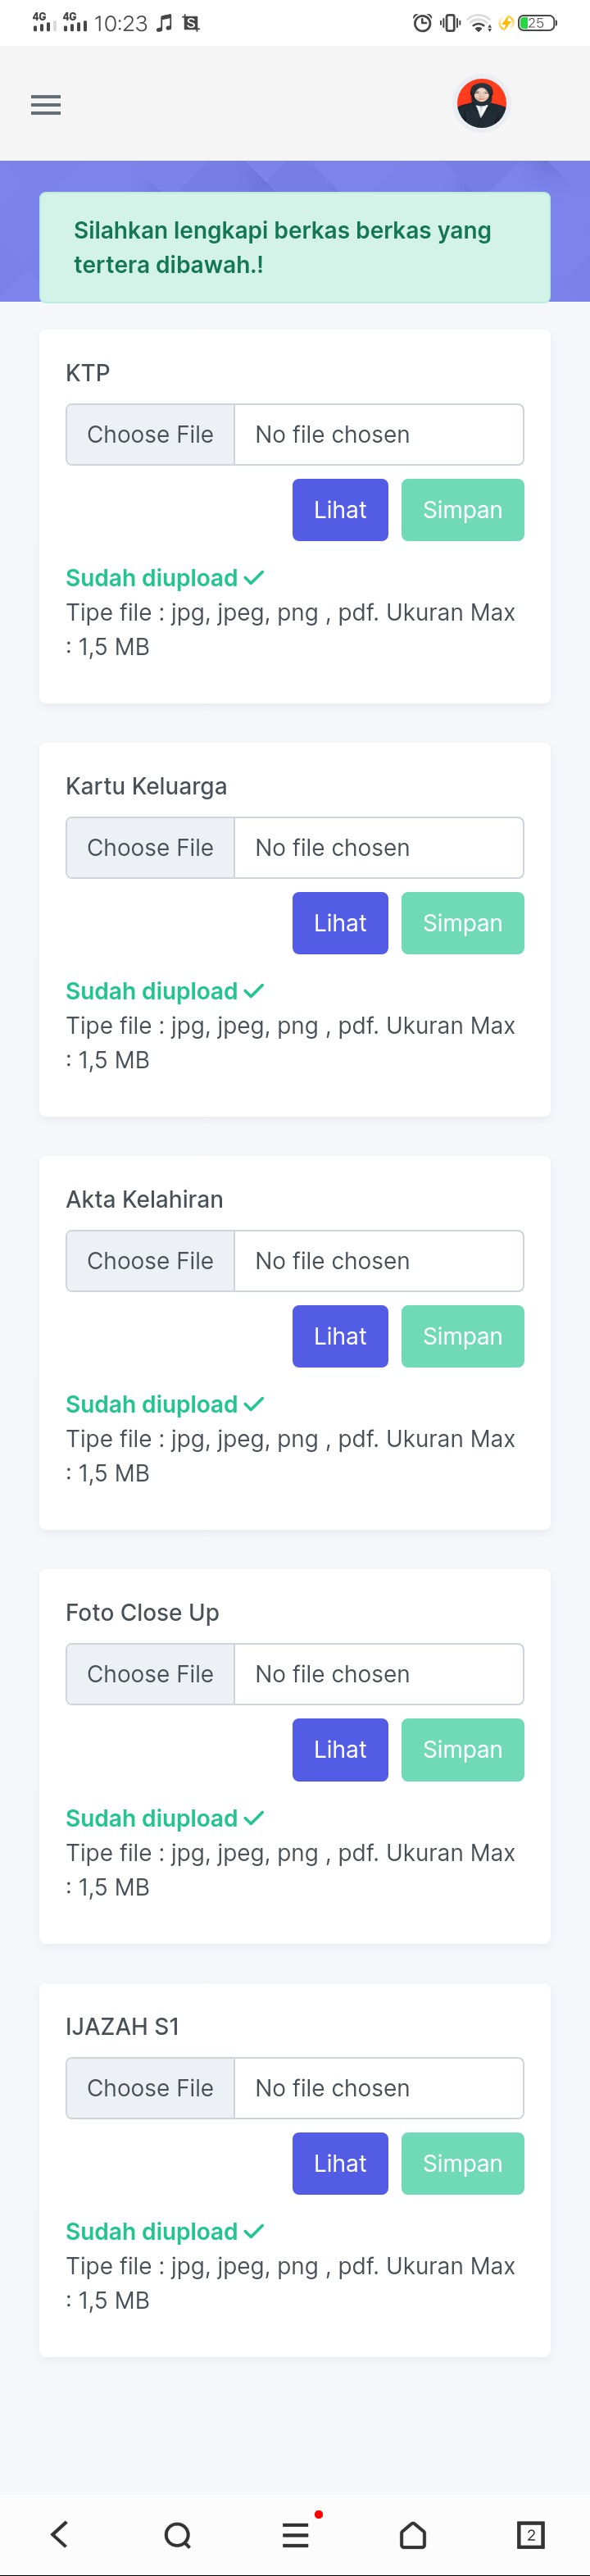This screenshot has height=2576, width=590.
Task: Choose a file for KTP
Action: 150,435
